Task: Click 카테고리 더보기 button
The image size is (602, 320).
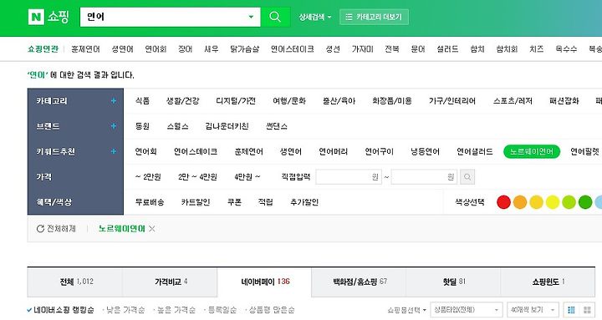Action: point(374,17)
